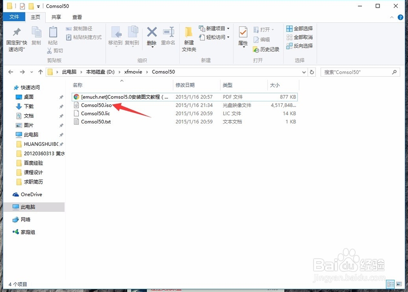Open the Properties (属性) icon
Image resolution: width=408 pixels, height=292 pixels.
coord(243,36)
